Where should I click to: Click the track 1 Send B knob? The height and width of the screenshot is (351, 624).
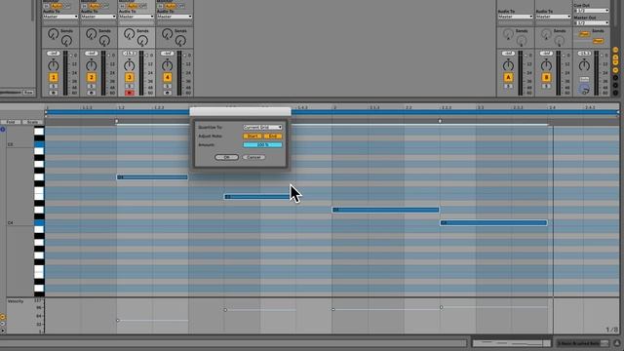click(x=66, y=40)
